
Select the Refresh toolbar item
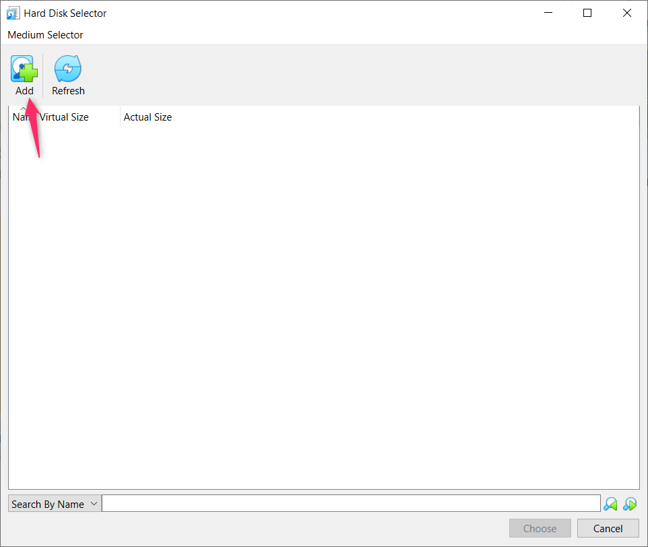click(67, 74)
